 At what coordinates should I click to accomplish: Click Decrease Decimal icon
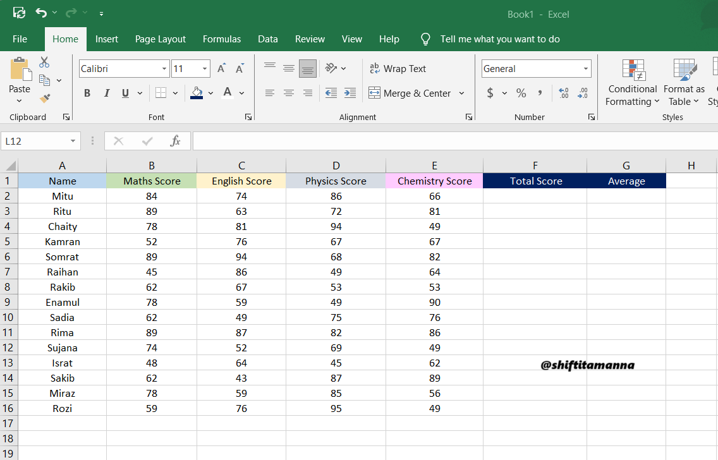(x=583, y=94)
